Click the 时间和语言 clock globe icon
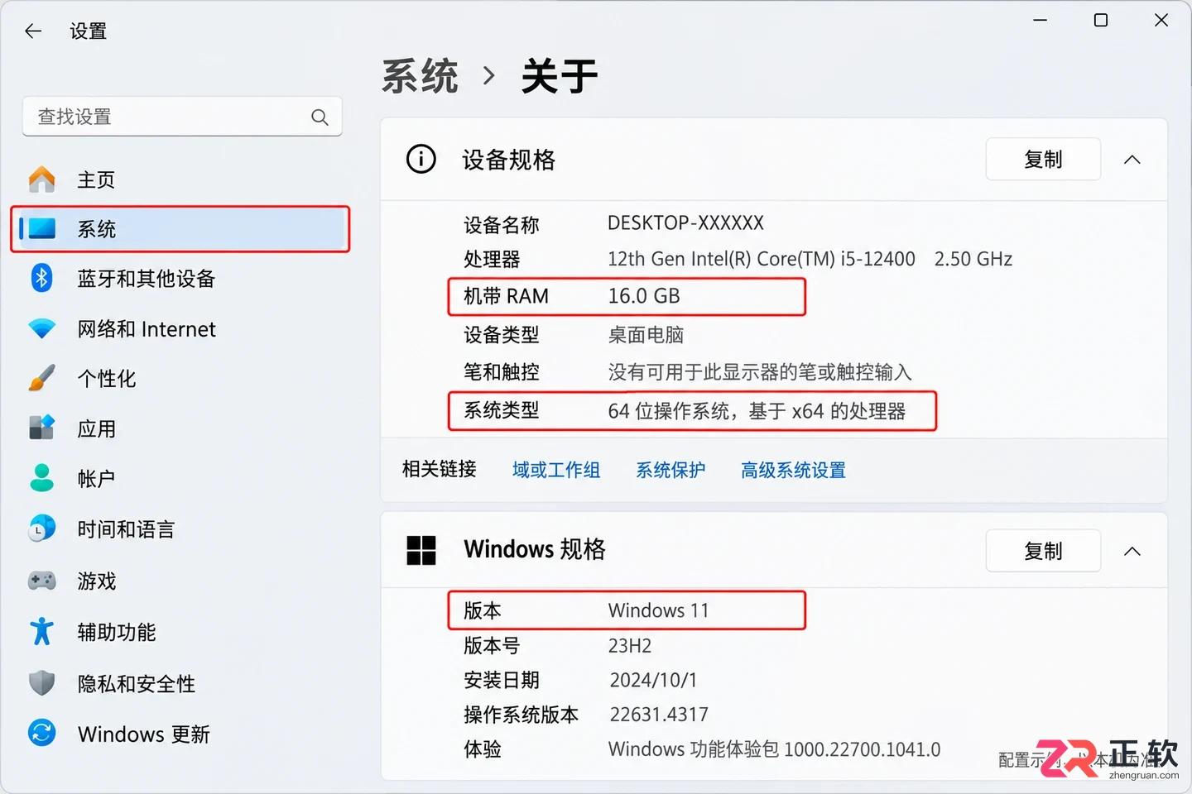 point(41,529)
